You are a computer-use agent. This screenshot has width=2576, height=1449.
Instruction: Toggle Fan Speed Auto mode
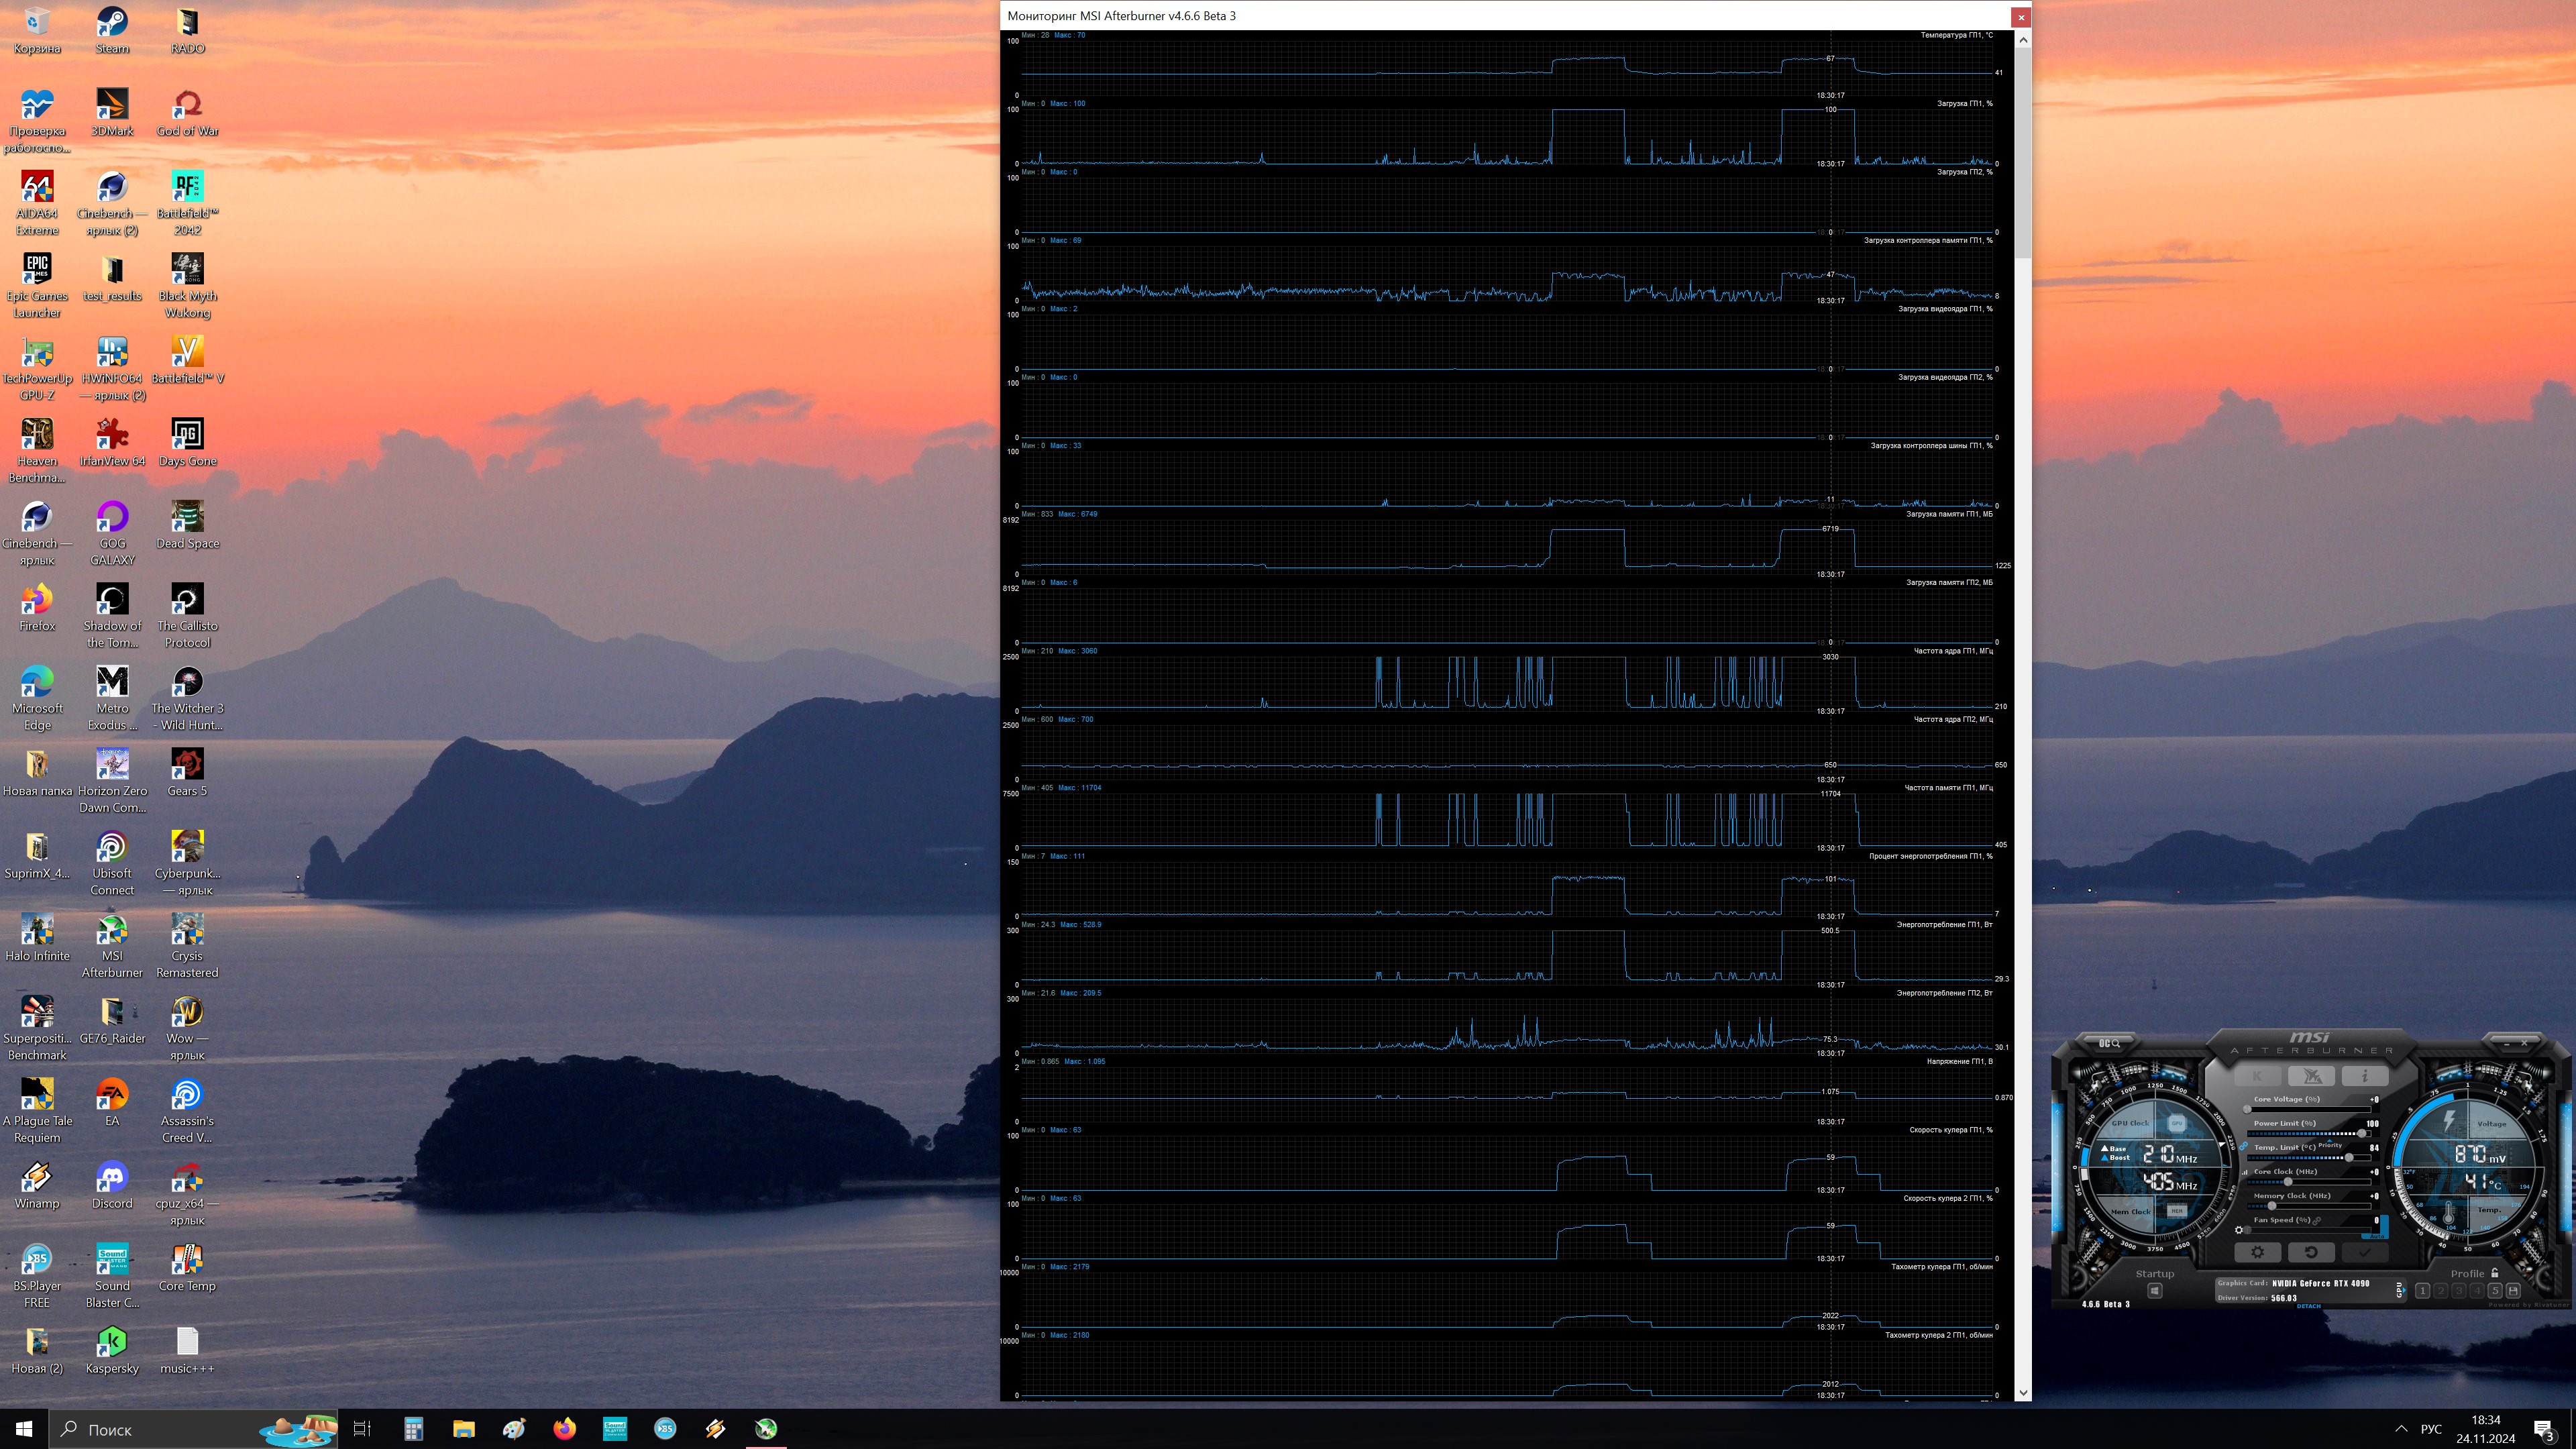(x=2377, y=1237)
